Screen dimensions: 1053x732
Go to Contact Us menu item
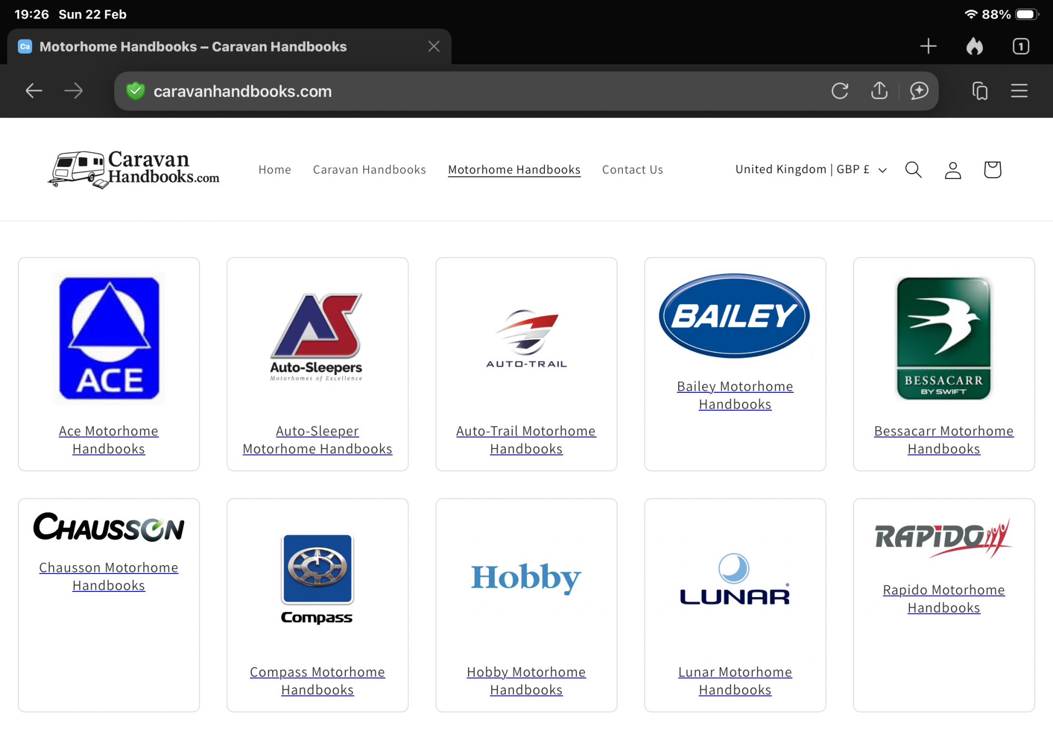(x=632, y=170)
